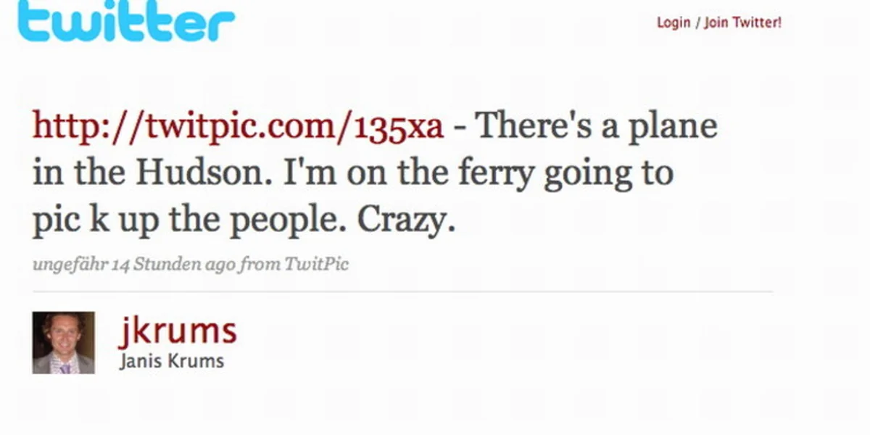
Task: Open the Login / Join Twitter! link
Action: (x=718, y=22)
